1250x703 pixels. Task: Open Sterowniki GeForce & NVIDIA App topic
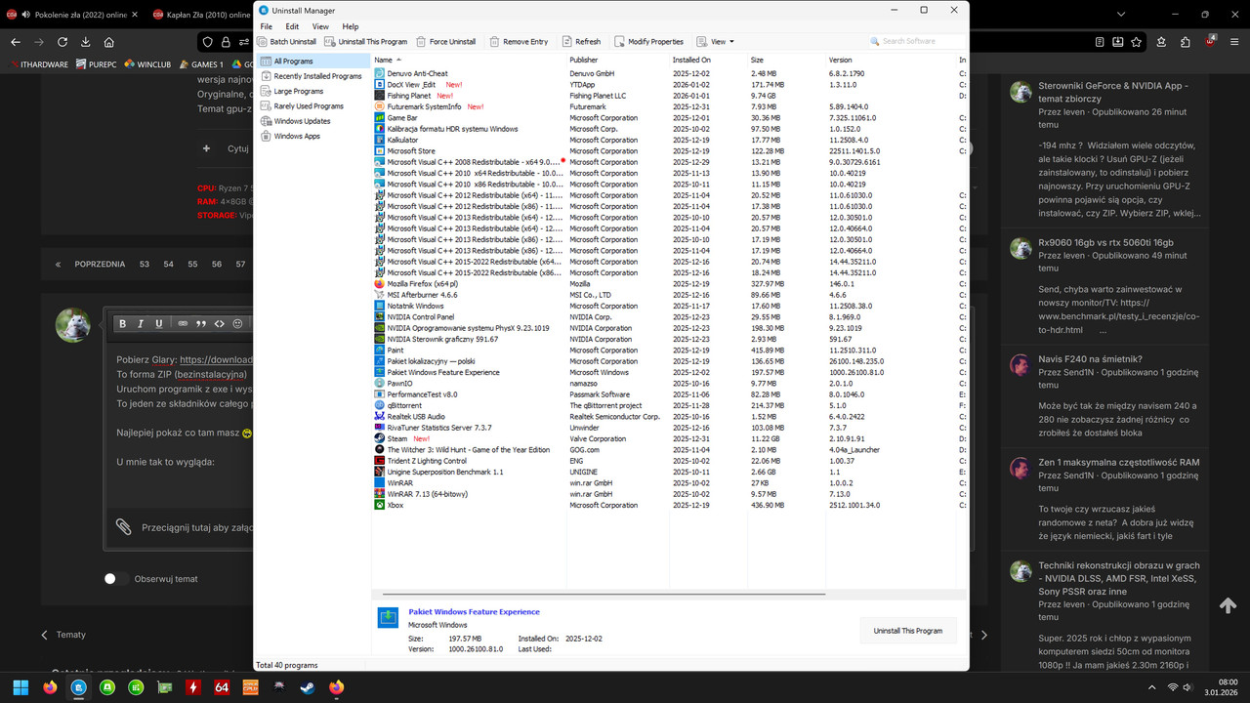(1111, 93)
